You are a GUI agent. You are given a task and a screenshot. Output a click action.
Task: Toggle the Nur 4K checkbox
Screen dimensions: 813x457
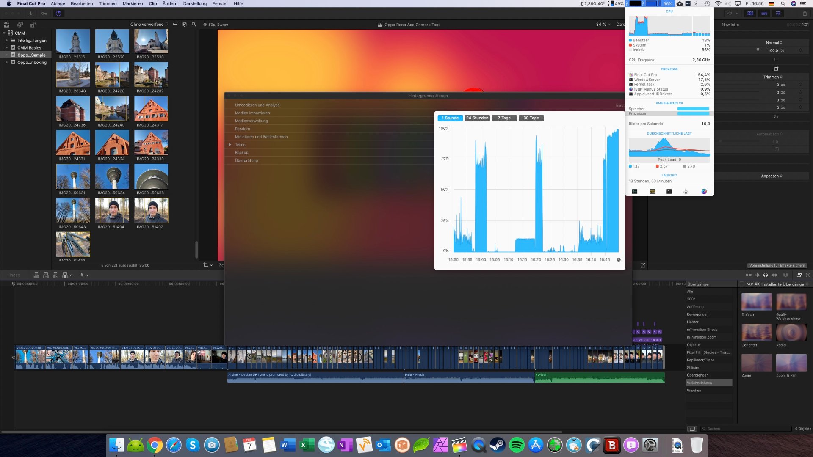pos(742,284)
